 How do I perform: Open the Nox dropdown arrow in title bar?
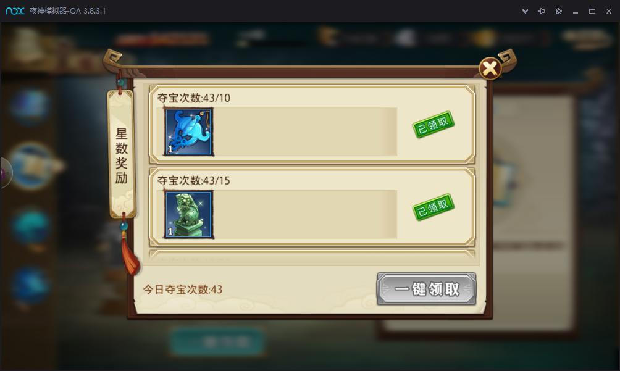[x=525, y=11]
